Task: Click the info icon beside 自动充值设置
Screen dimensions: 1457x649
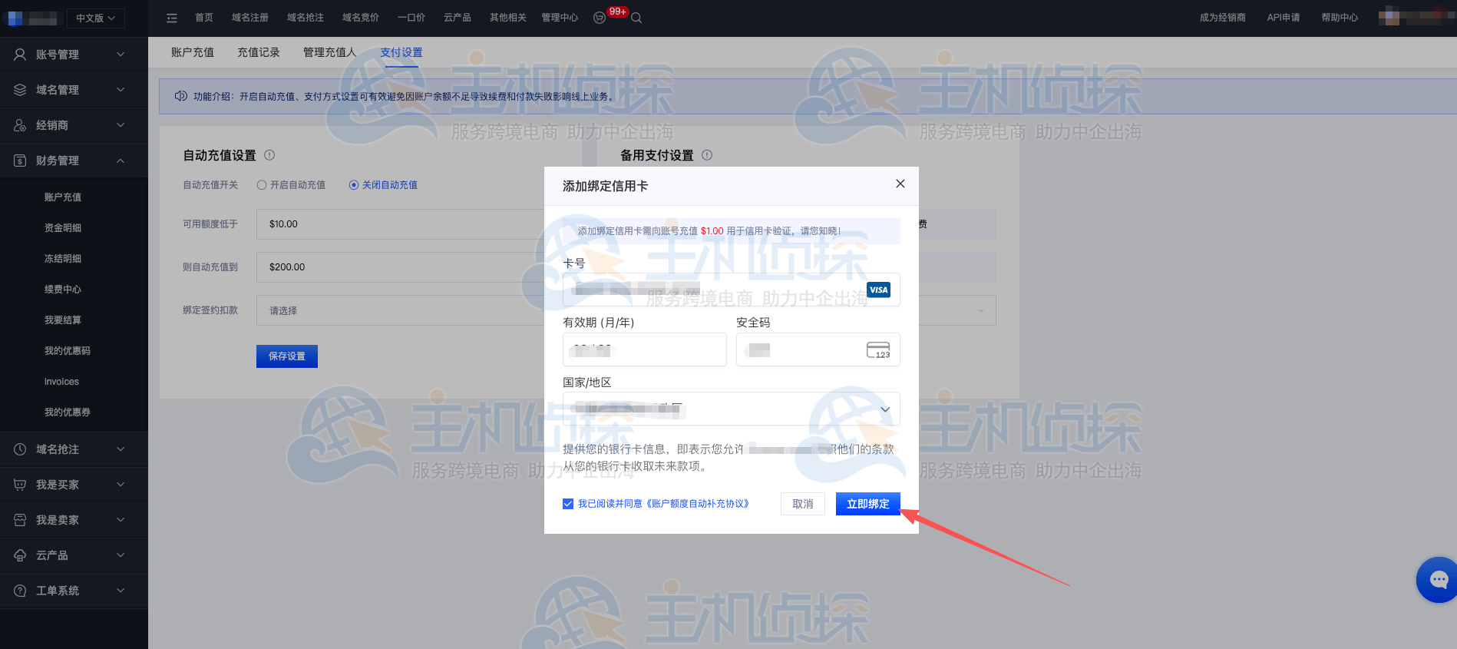Action: tap(269, 155)
